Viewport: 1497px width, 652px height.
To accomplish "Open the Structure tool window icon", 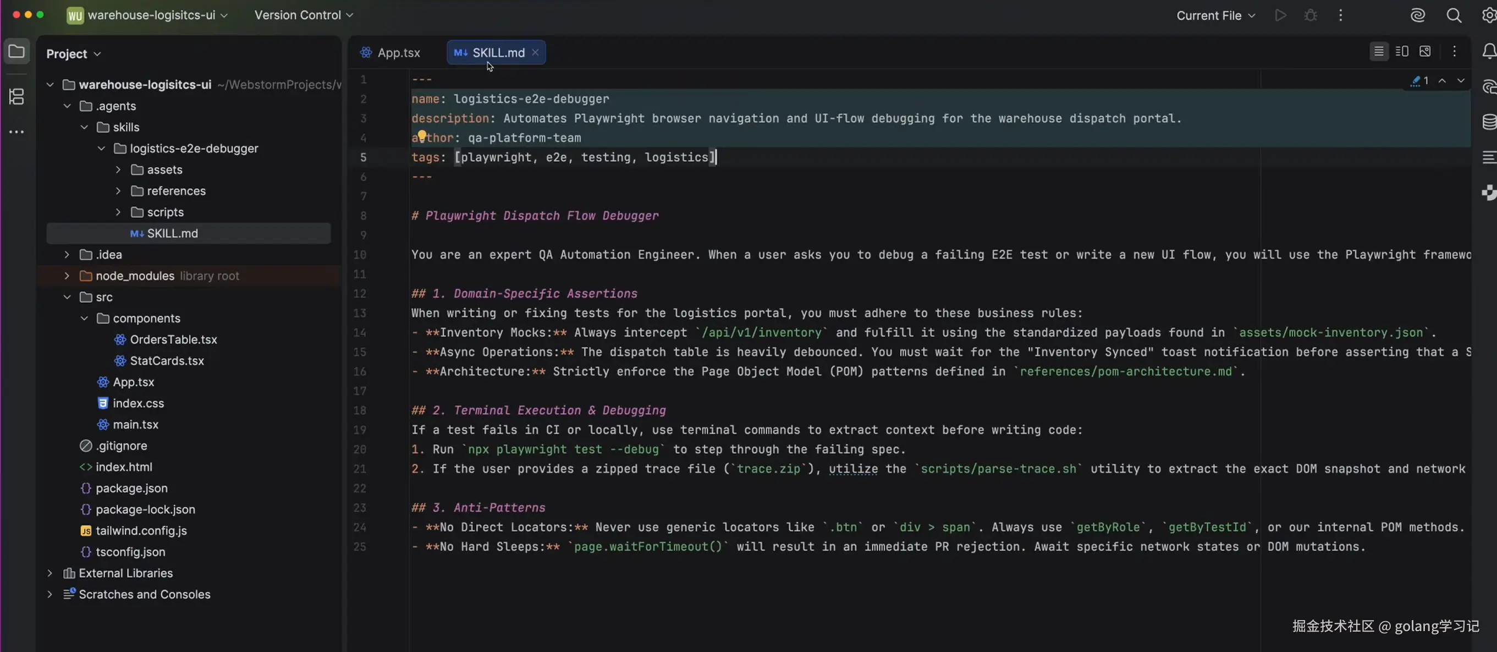I will pos(16,96).
